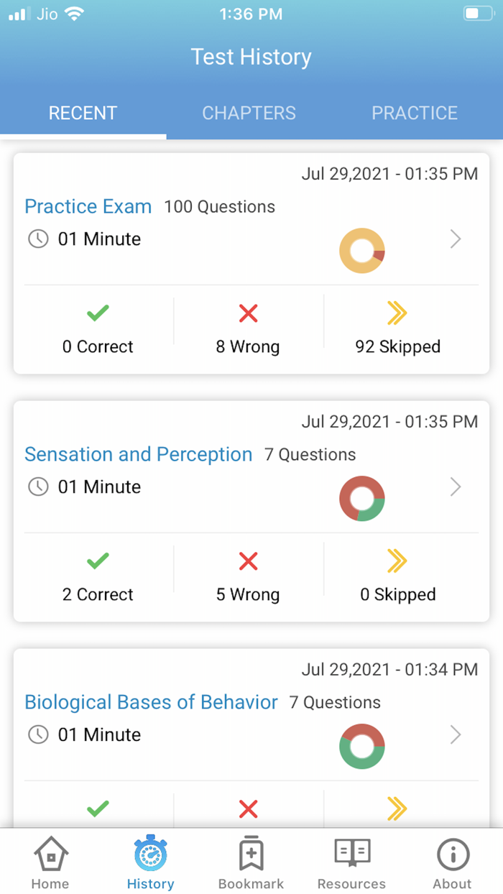Tap the skip arrows above 92 Skipped
The image size is (503, 894).
pyautogui.click(x=397, y=313)
